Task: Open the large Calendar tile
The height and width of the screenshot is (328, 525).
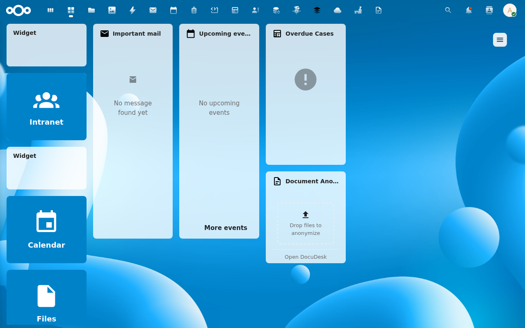Action: [46, 230]
